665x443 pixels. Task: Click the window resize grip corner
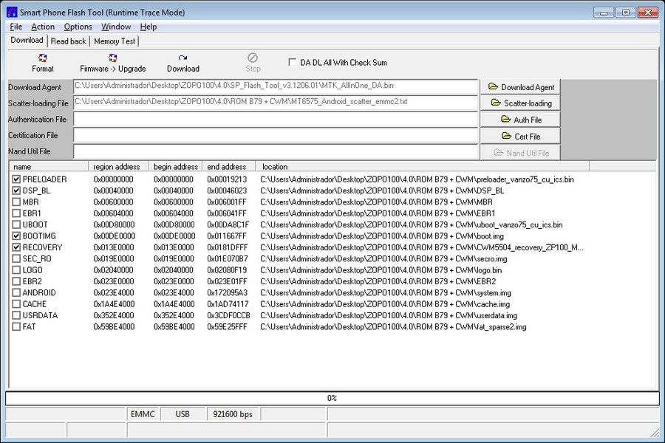click(655, 433)
